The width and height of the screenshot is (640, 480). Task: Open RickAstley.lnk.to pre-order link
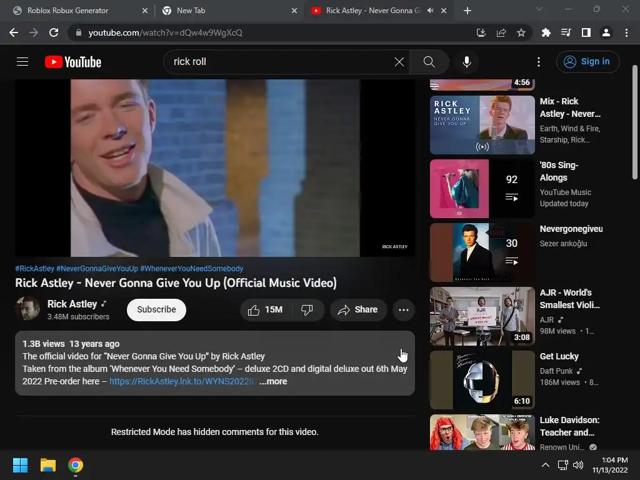pyautogui.click(x=182, y=381)
